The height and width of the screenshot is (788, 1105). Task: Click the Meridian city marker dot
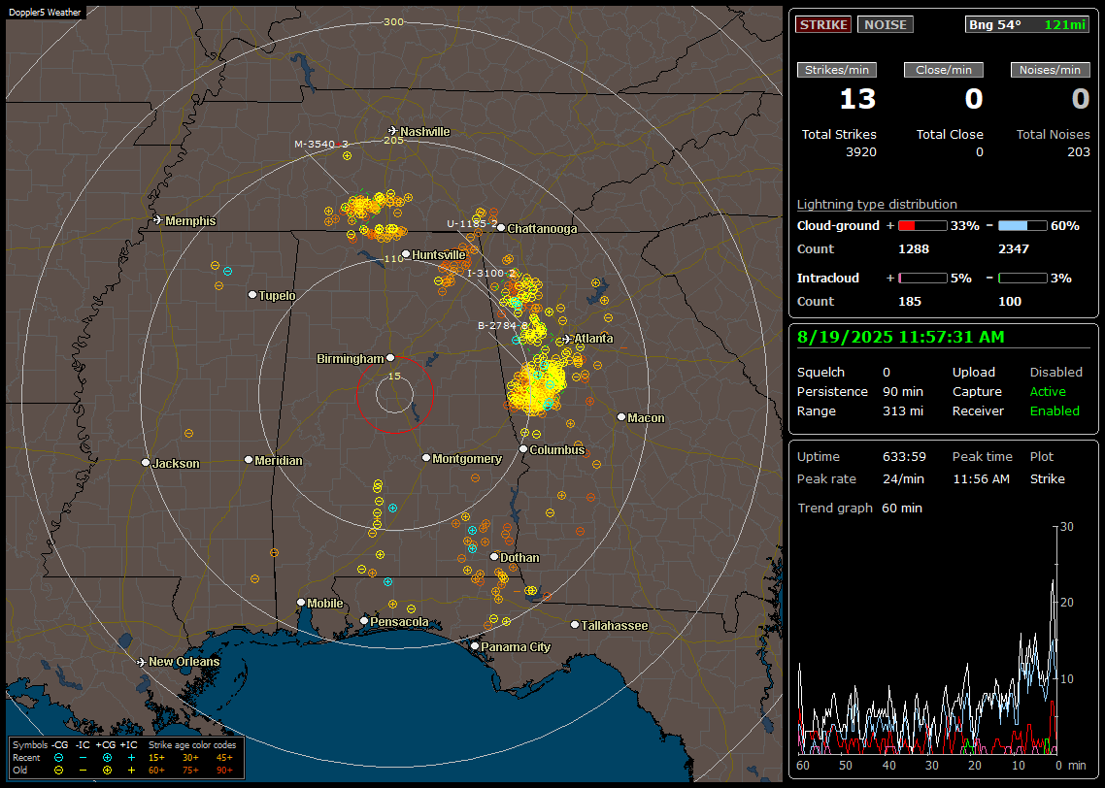(x=248, y=460)
